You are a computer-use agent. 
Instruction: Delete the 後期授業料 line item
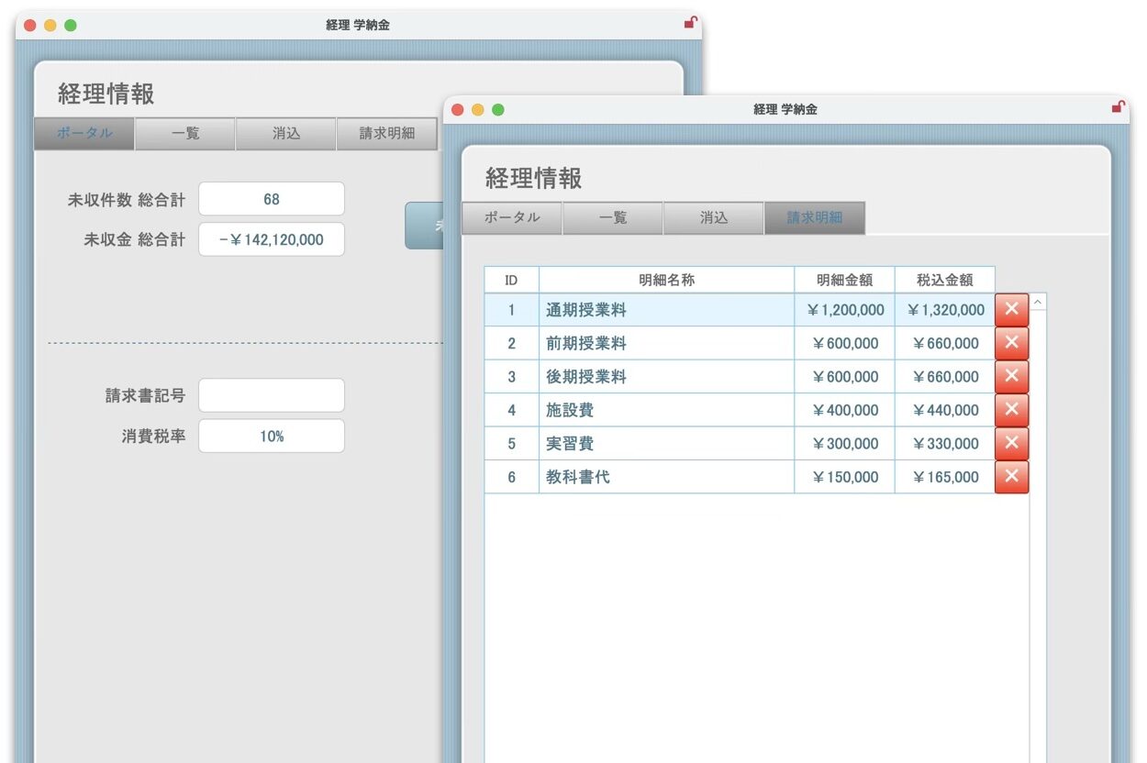click(1010, 376)
